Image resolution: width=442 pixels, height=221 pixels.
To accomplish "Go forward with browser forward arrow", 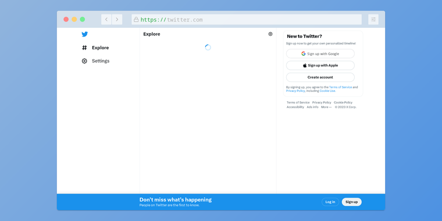I will click(117, 19).
